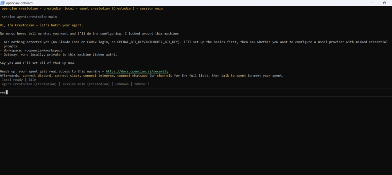Click the 'No menus here' instruction line
Screen dimensions: 392x175
click(90, 33)
